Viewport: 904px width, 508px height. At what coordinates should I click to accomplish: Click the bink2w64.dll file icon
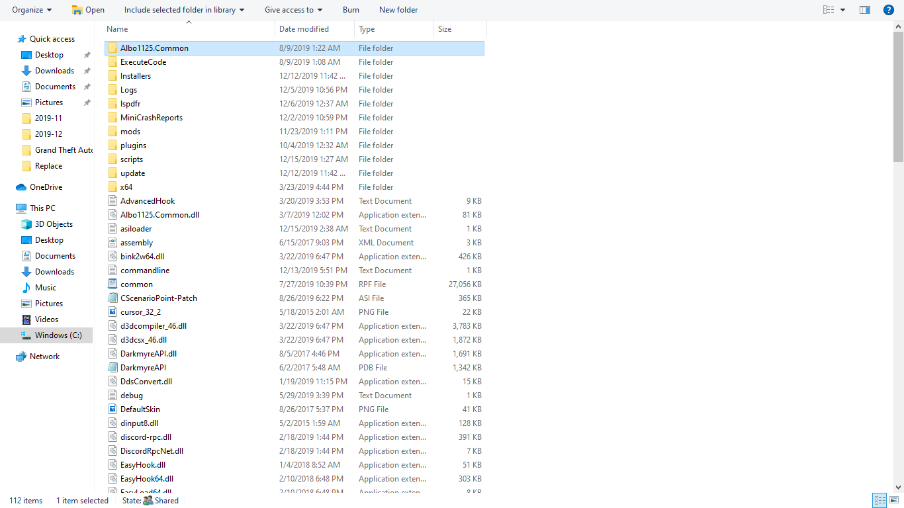pyautogui.click(x=113, y=257)
